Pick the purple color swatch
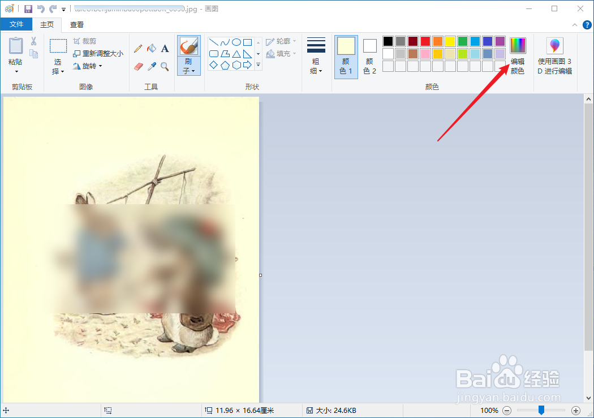This screenshot has height=418, width=594. (x=500, y=41)
